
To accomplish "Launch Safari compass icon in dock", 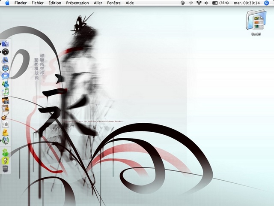I will [6, 68].
